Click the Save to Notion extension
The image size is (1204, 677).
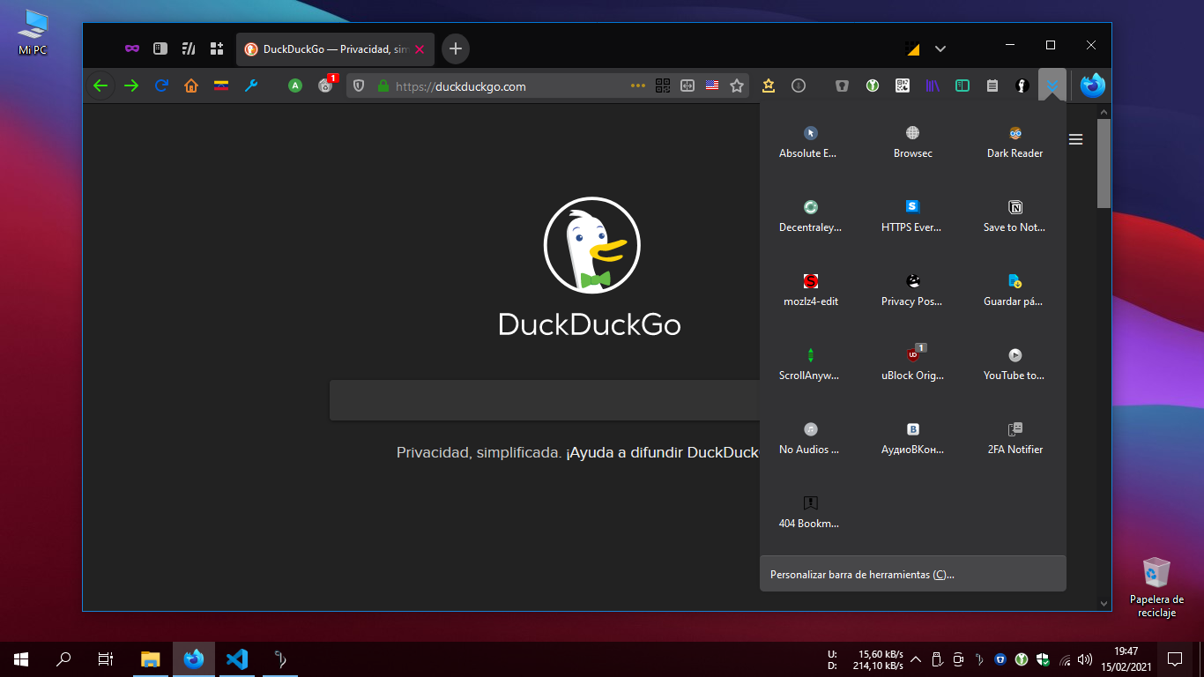(x=1014, y=216)
